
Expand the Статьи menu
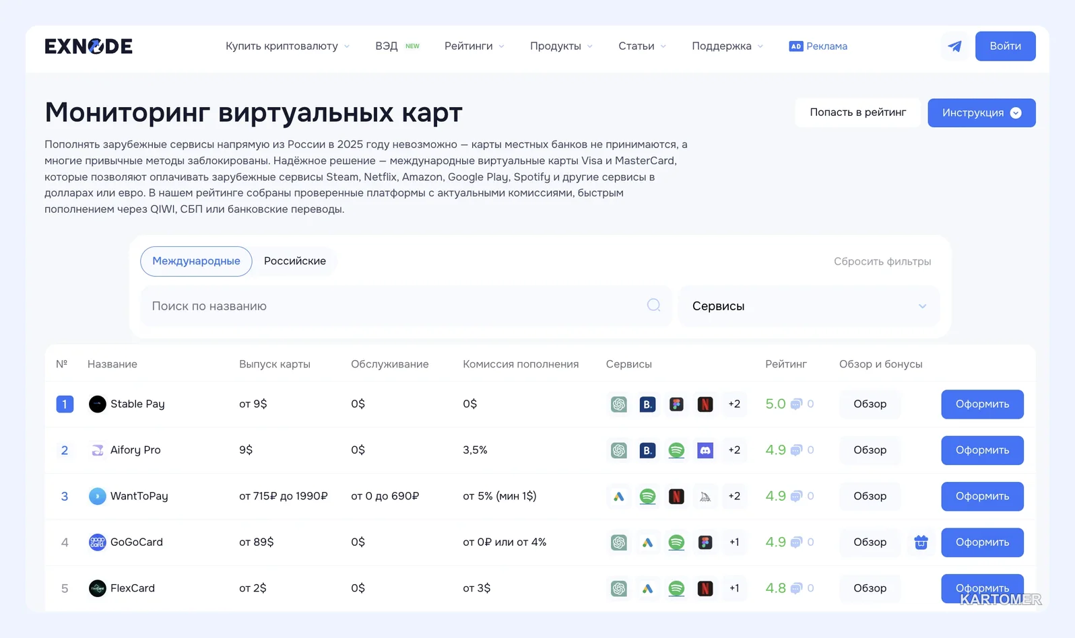pyautogui.click(x=642, y=46)
